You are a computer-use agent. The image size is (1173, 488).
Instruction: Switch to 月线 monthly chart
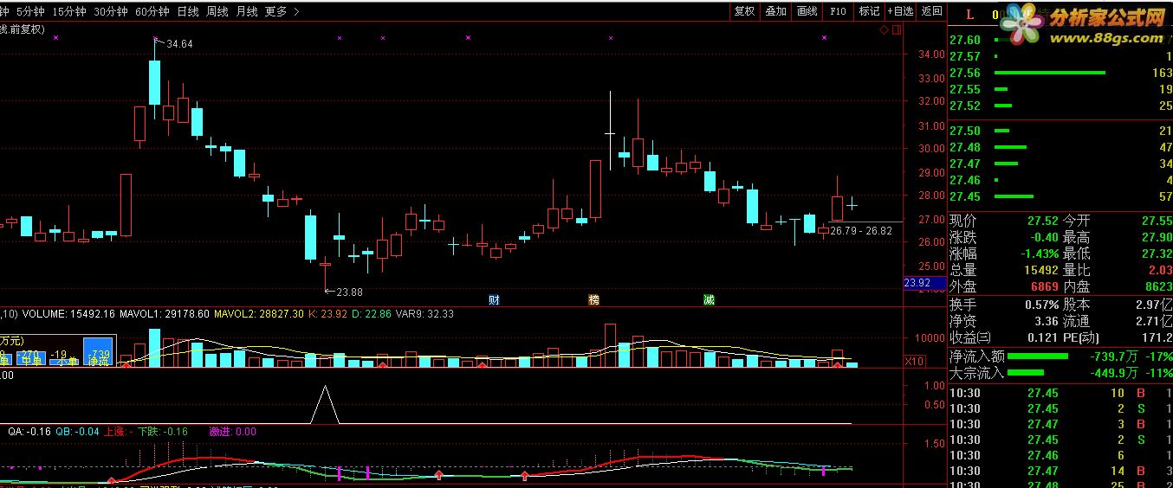[x=247, y=11]
